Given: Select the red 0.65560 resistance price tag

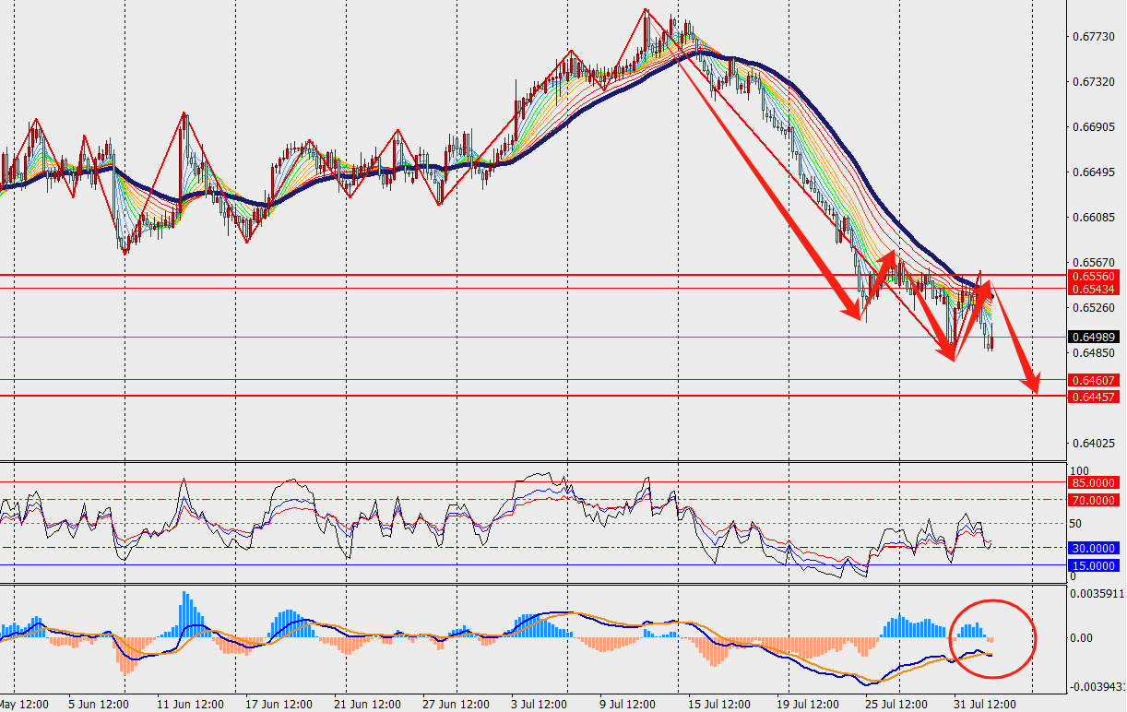Looking at the screenshot, I should pyautogui.click(x=1093, y=276).
